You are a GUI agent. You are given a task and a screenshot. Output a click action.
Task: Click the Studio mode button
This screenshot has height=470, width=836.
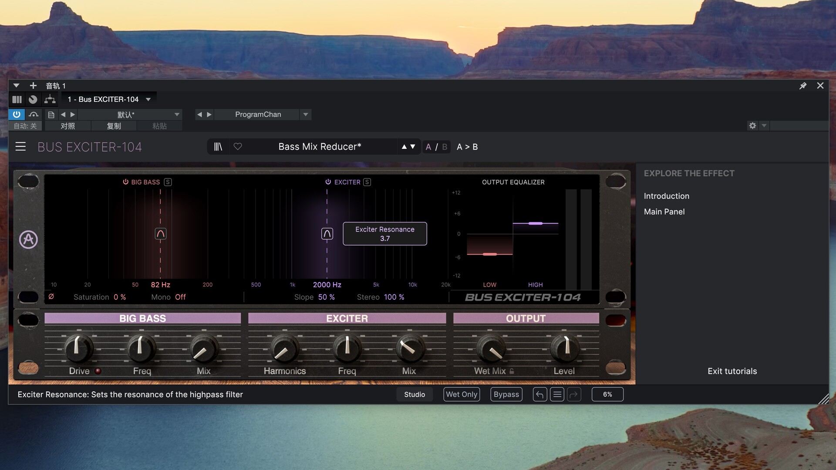[x=415, y=394]
